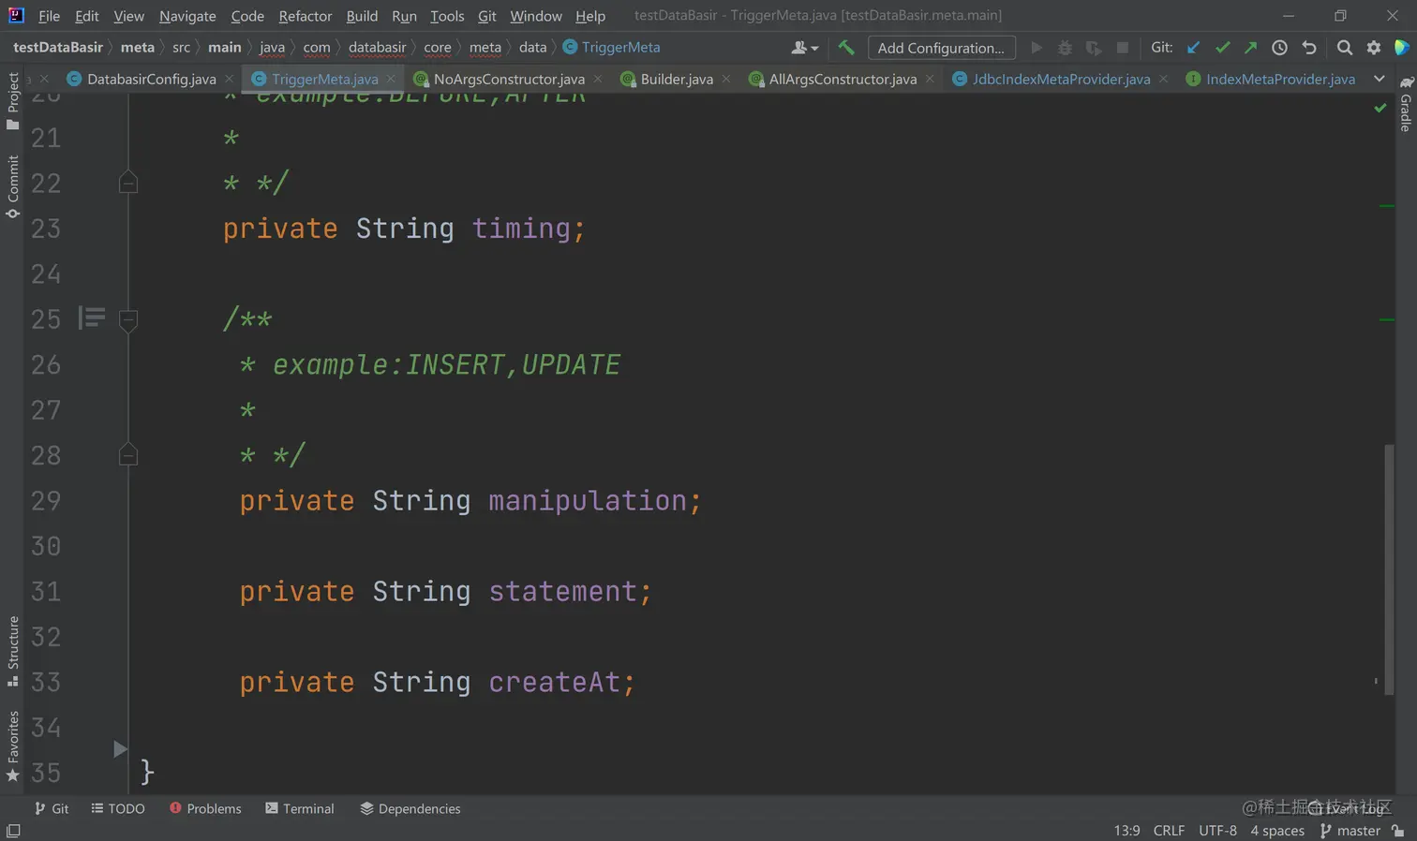
Task: Open IDE settings gear icon
Action: point(1373,48)
